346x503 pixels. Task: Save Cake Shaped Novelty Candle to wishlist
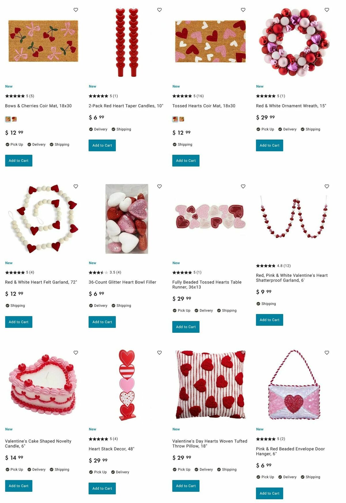(x=76, y=353)
